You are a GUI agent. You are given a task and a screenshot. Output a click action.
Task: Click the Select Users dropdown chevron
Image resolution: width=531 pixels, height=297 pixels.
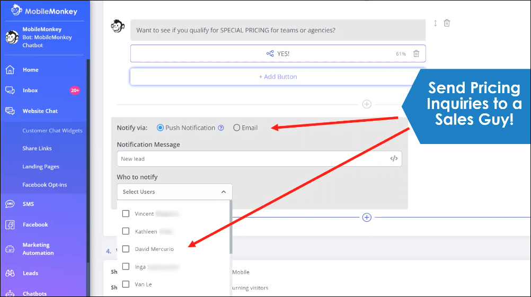(x=224, y=192)
